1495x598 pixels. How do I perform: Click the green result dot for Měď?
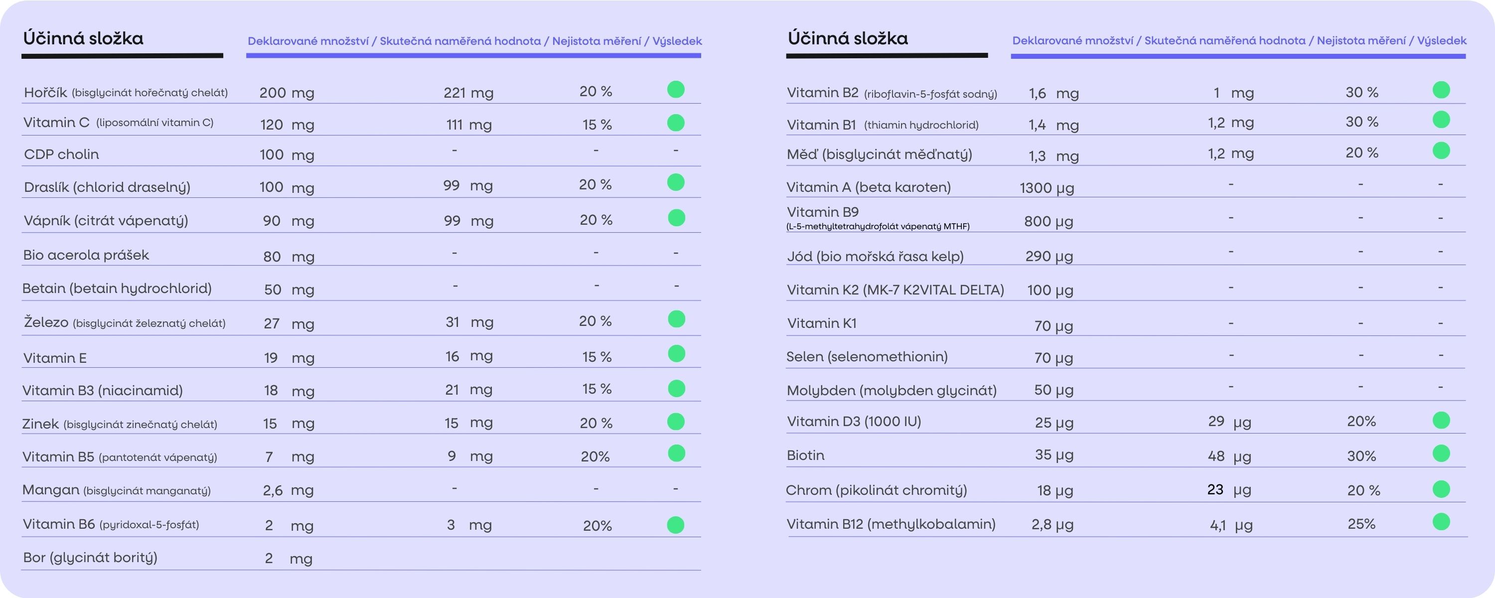point(1441,150)
